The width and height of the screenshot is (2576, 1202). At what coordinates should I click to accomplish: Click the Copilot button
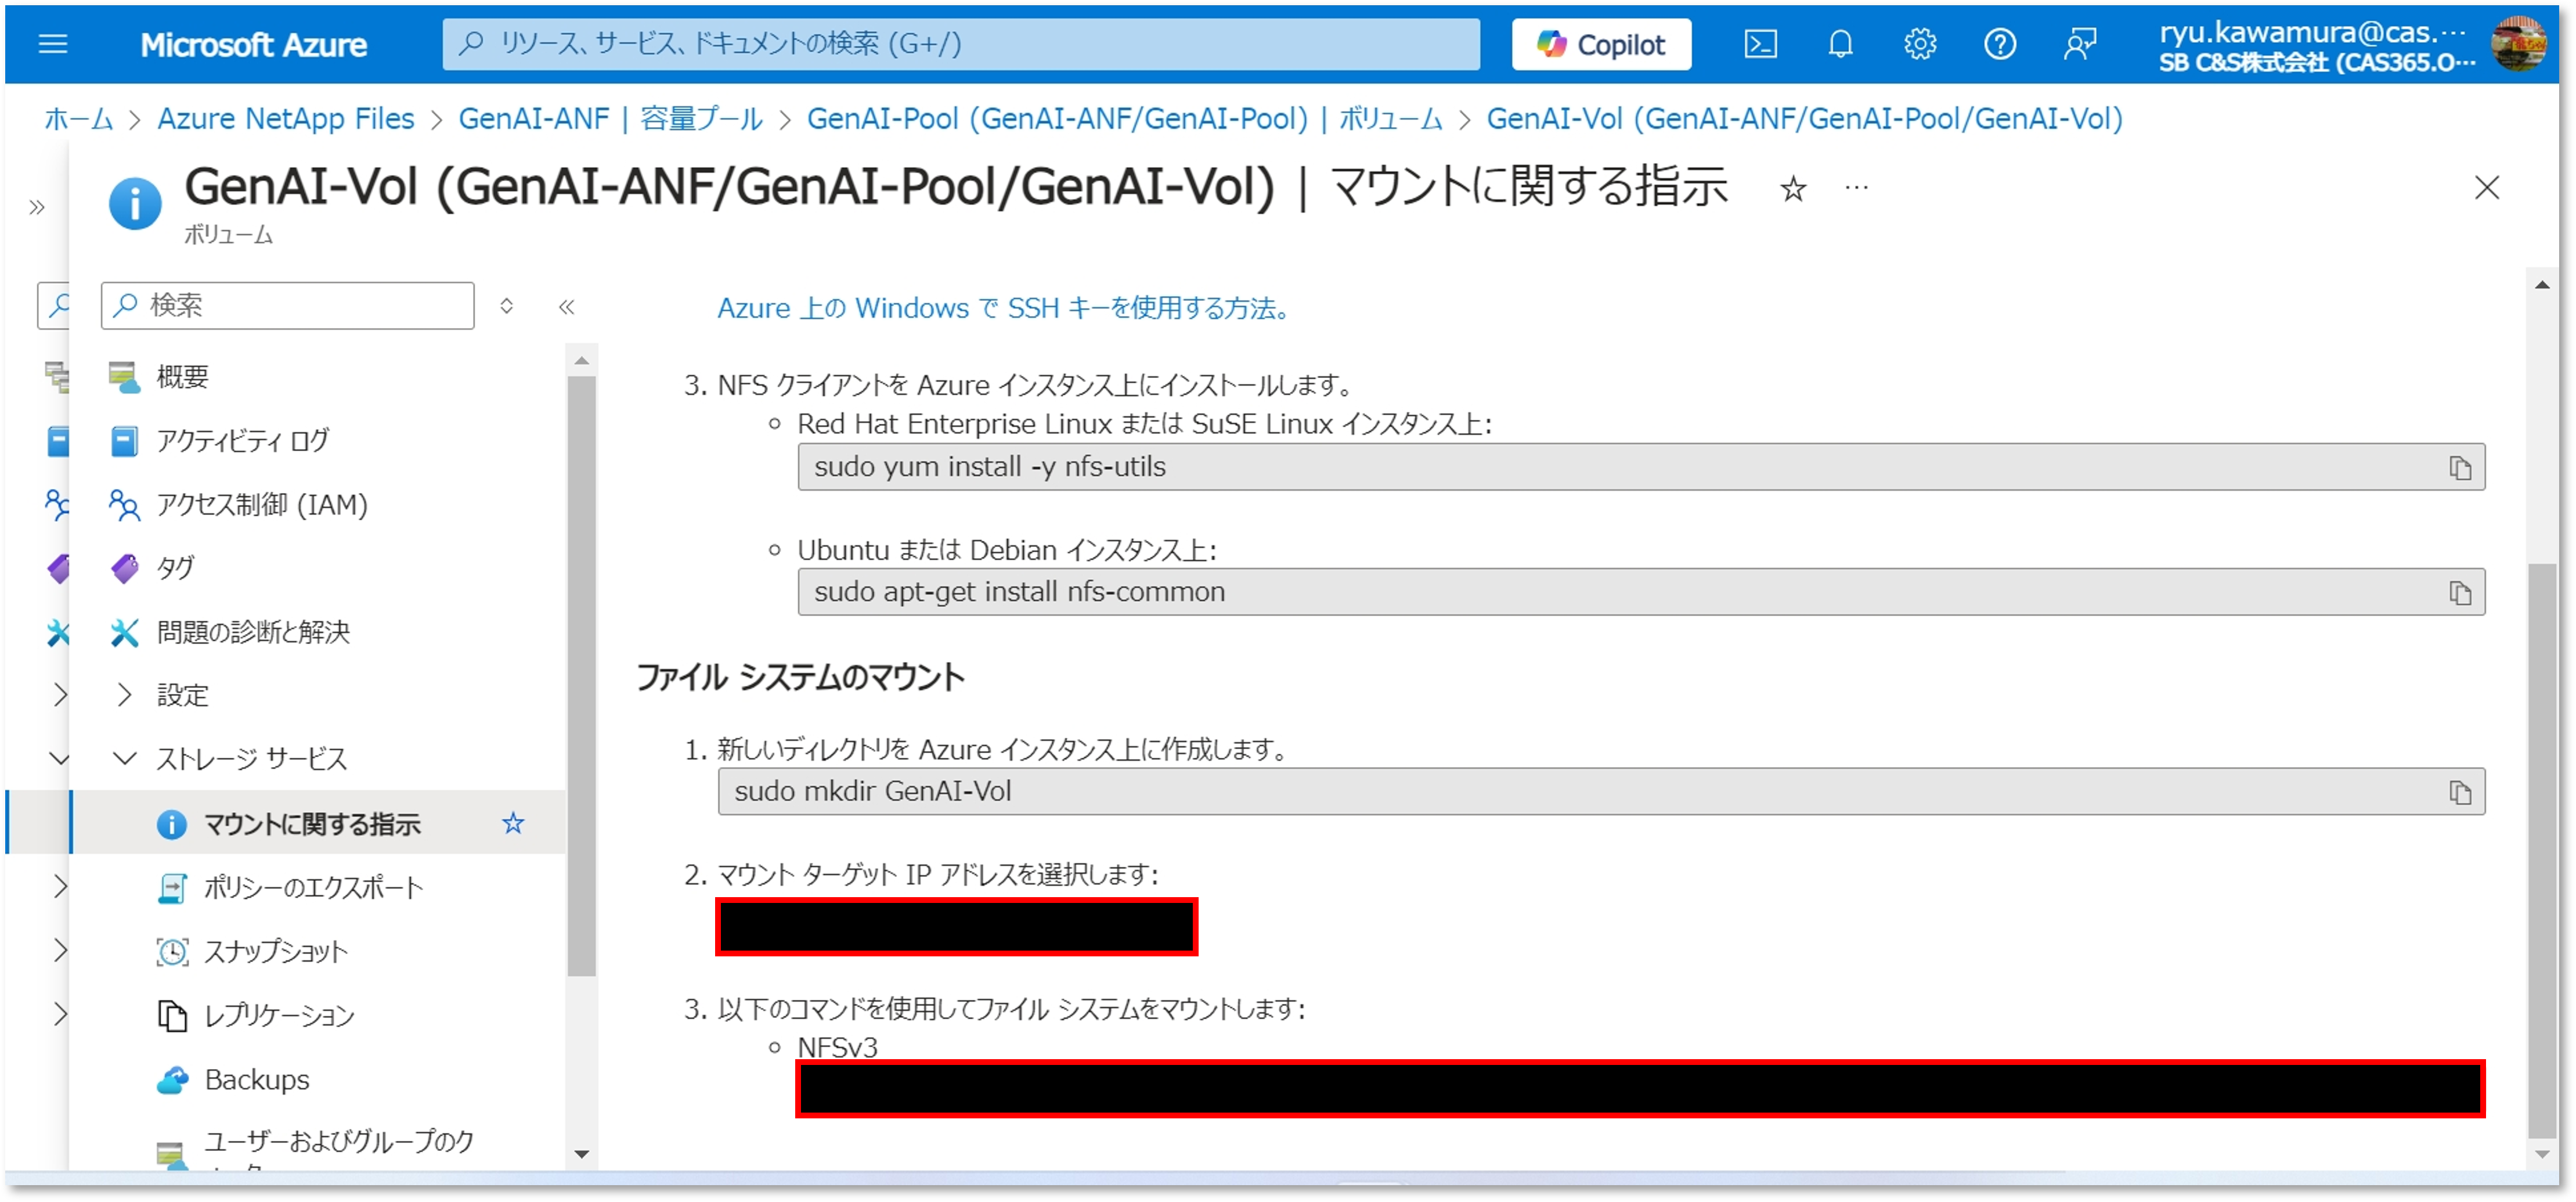tap(1601, 44)
